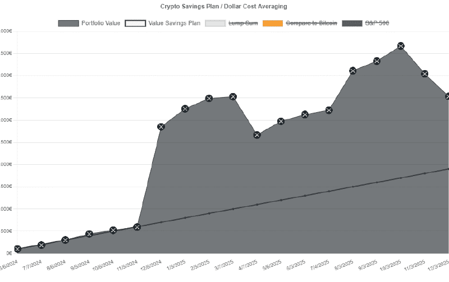Select the 9/5/2024 portfolio marker
Screen dimensions: 449x282
[89, 234]
